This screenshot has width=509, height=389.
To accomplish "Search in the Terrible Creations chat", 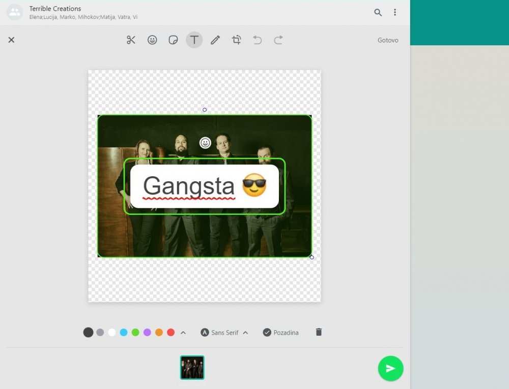I will pyautogui.click(x=378, y=12).
